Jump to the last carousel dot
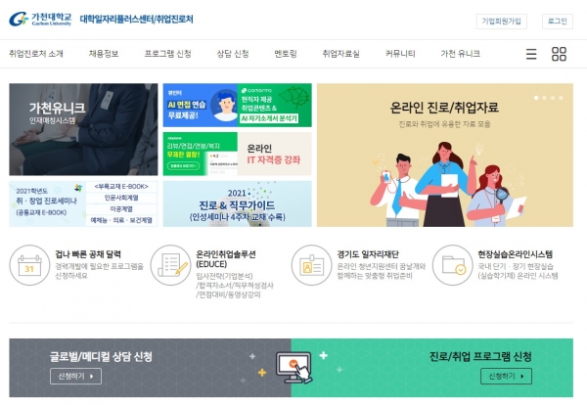 [561, 98]
